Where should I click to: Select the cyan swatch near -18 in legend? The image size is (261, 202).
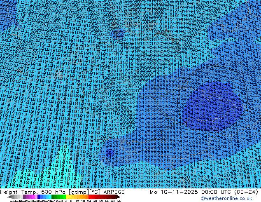pos(50,197)
